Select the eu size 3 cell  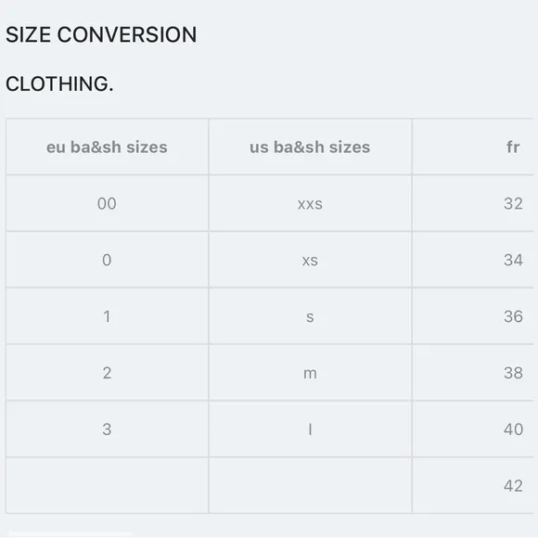pos(107,429)
